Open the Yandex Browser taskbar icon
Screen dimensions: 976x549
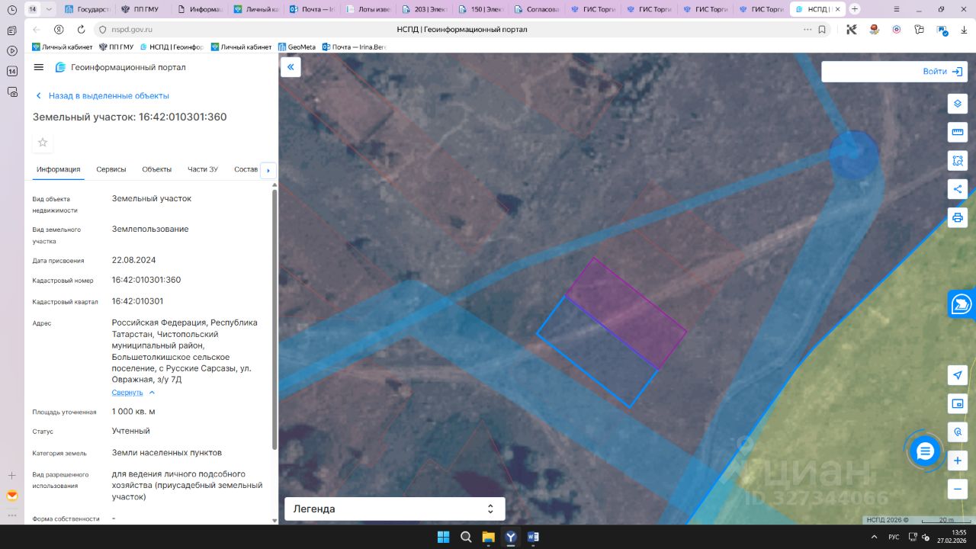click(511, 537)
